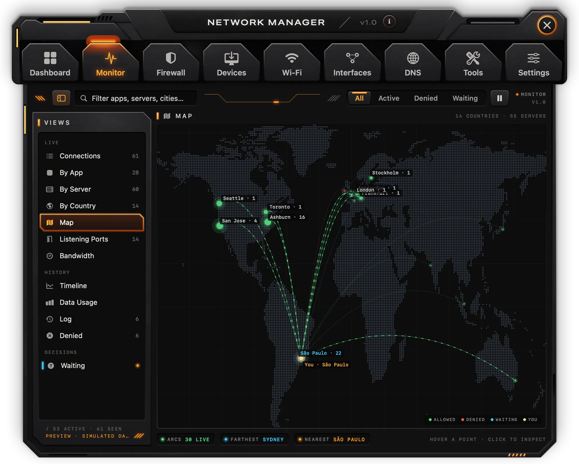Click the Timeline chart icon

50,286
